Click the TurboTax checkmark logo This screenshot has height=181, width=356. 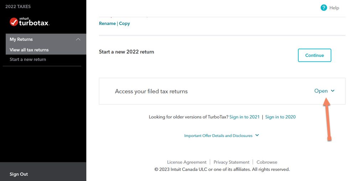click(x=14, y=22)
